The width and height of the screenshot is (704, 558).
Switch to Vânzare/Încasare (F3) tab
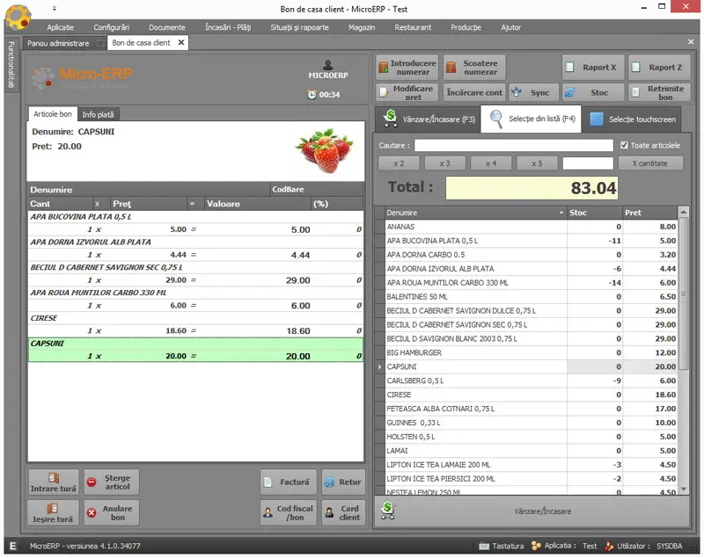click(429, 120)
